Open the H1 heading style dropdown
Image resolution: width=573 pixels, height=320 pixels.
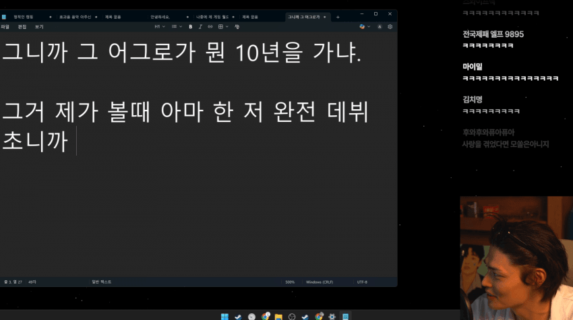tap(159, 26)
